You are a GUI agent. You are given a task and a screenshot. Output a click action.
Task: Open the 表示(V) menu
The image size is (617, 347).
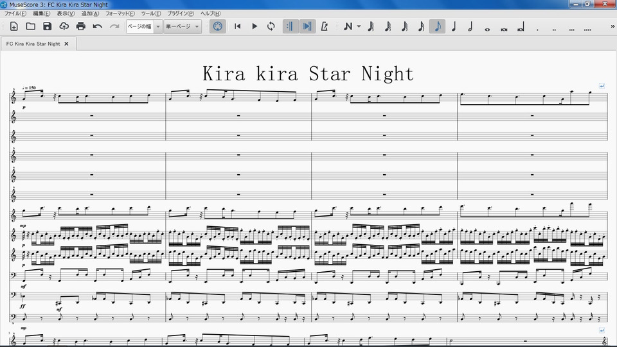[x=66, y=13]
